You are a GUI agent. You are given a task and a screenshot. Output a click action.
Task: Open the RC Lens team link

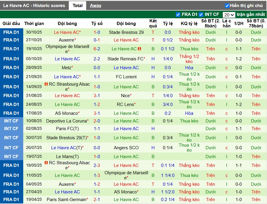(x=125, y=105)
